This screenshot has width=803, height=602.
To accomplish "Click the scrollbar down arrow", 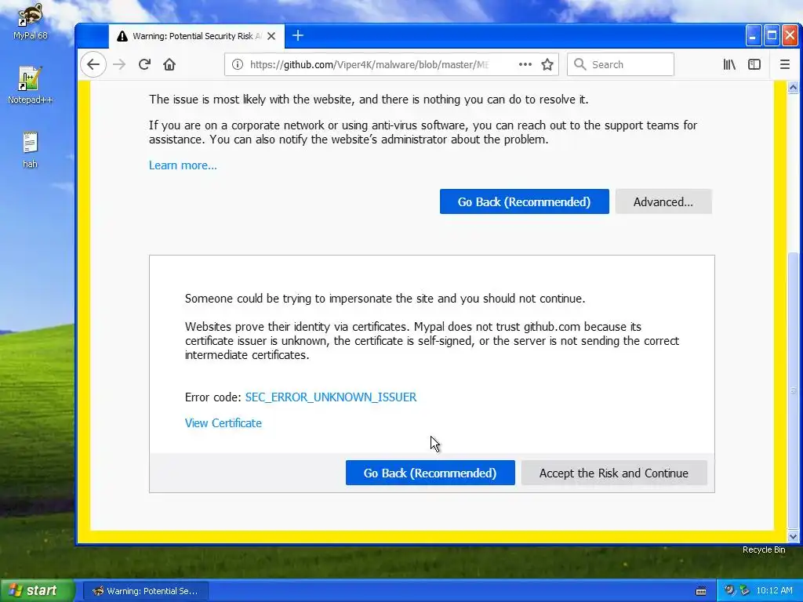I will point(793,537).
